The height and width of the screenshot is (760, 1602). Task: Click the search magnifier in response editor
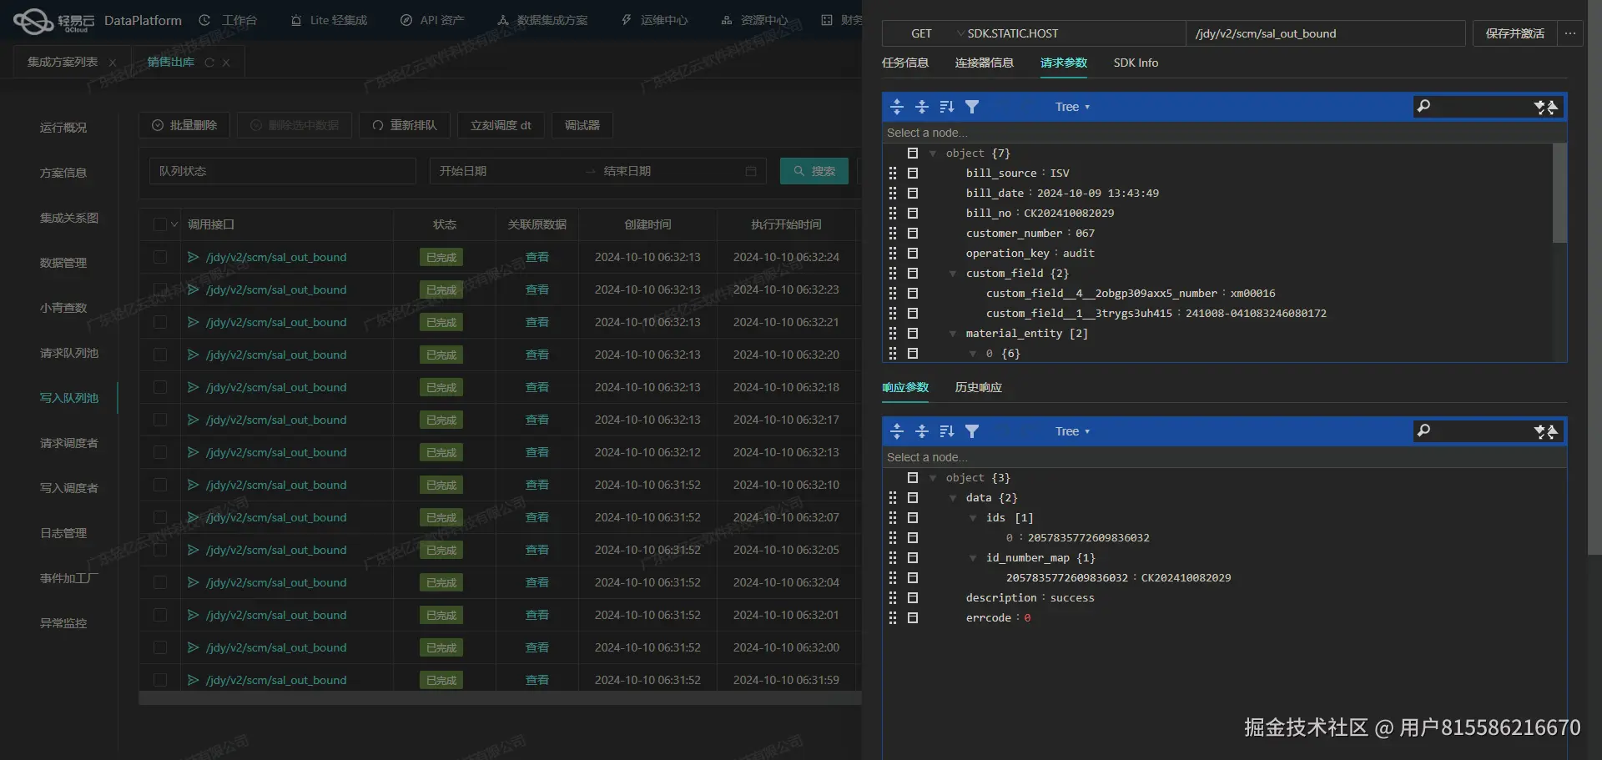[x=1424, y=430]
